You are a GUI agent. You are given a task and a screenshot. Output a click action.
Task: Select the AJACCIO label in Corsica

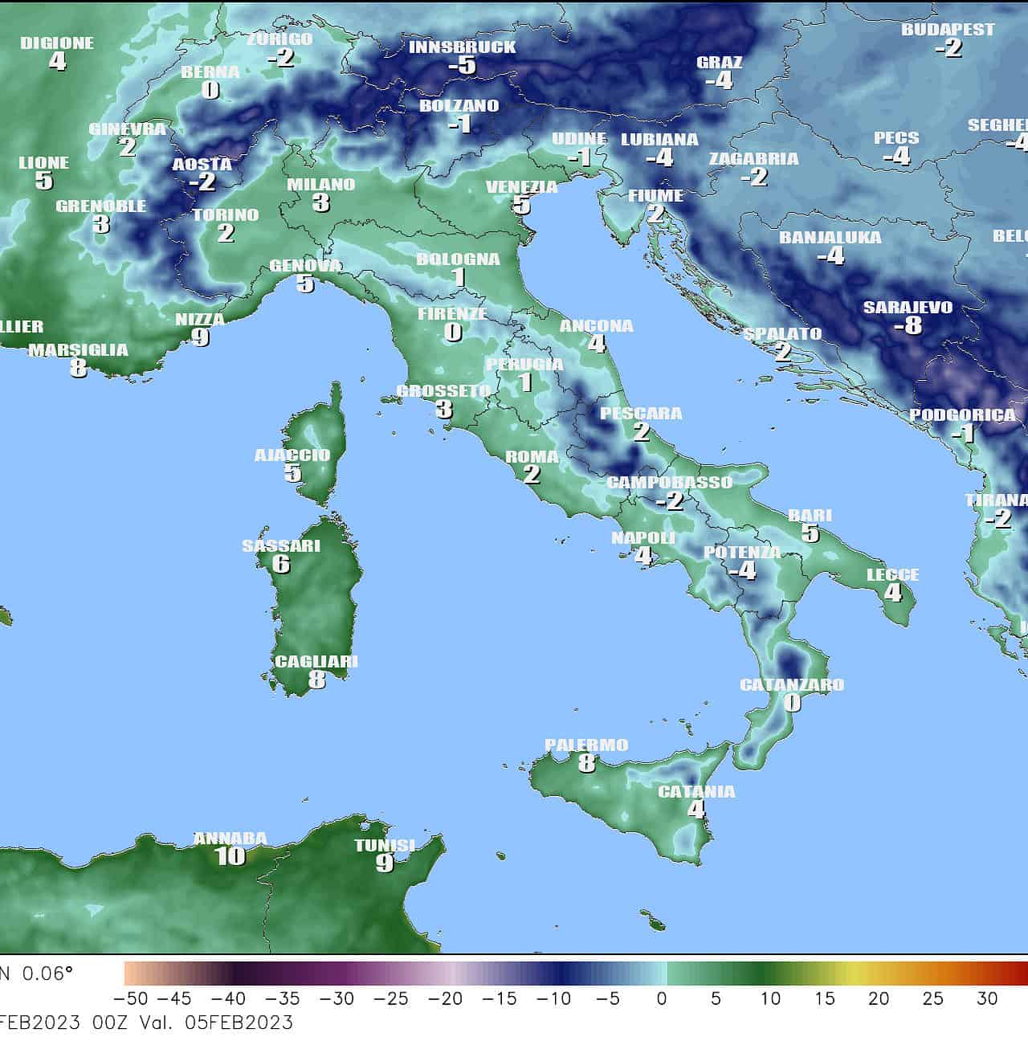[x=292, y=455]
